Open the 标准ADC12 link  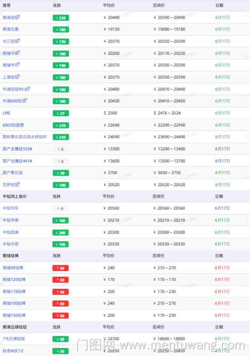click(x=13, y=351)
